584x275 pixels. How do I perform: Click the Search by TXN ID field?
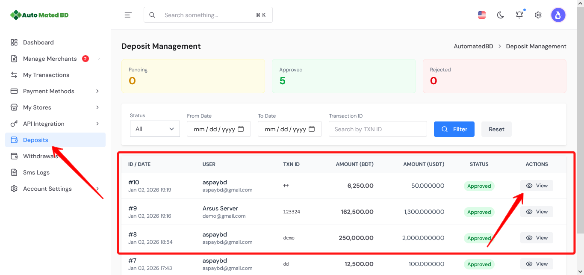(378, 129)
